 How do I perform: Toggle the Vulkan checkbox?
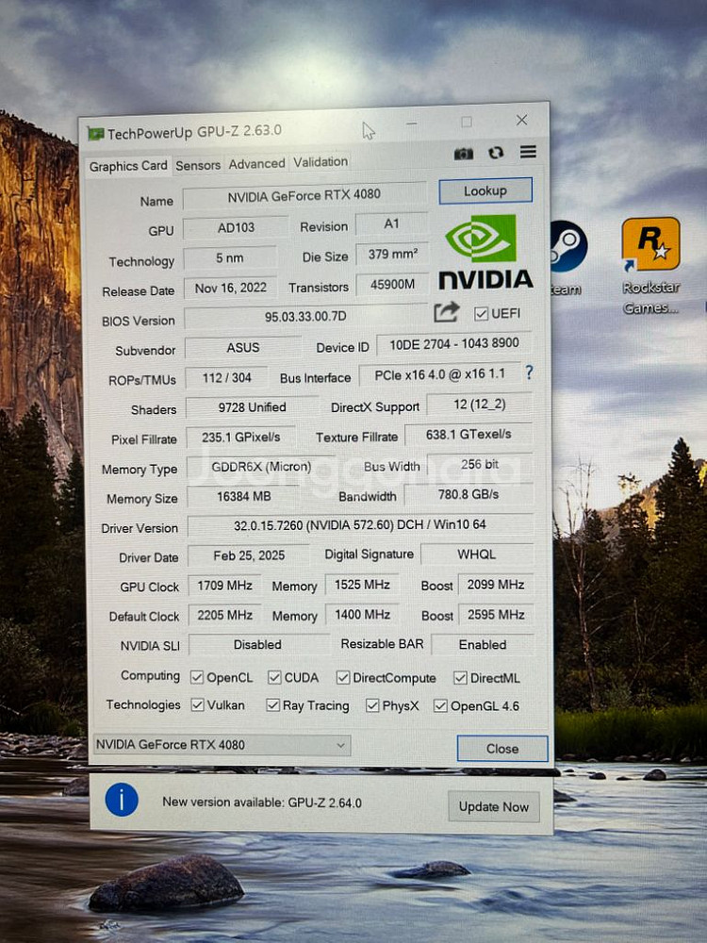point(198,704)
